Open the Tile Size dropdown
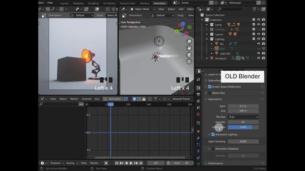 (x=243, y=117)
